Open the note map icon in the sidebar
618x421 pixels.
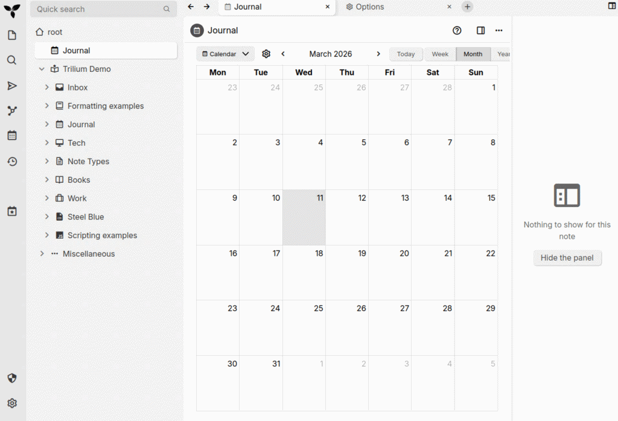pyautogui.click(x=12, y=111)
